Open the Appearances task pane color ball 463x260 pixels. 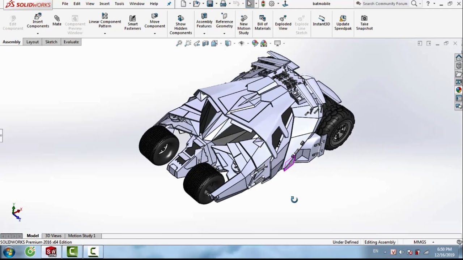(x=459, y=90)
